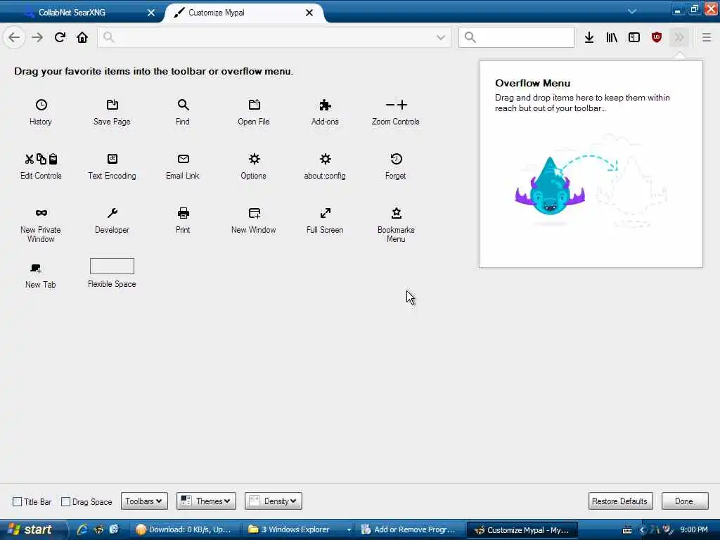Open the Density dropdown
720x540 pixels.
(x=274, y=501)
